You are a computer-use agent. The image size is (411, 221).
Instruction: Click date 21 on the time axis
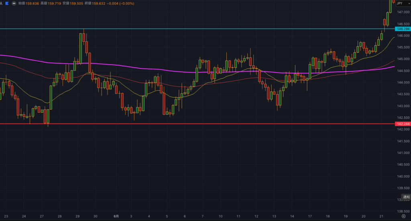[380, 216]
